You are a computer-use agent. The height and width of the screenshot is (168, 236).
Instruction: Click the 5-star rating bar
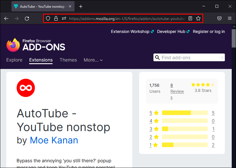coord(185,113)
